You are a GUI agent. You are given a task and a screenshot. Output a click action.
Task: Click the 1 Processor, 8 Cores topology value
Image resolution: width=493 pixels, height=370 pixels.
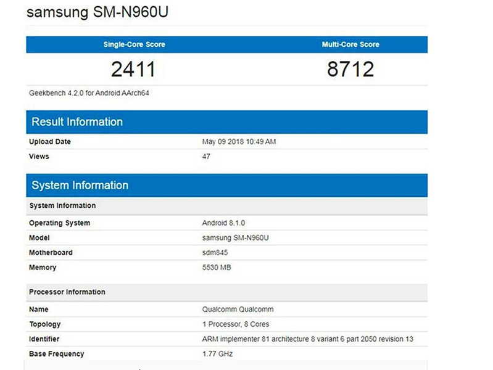pyautogui.click(x=236, y=324)
